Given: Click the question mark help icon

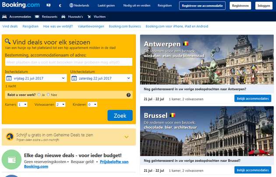Looking at the screenshot, I should [x=128, y=95].
